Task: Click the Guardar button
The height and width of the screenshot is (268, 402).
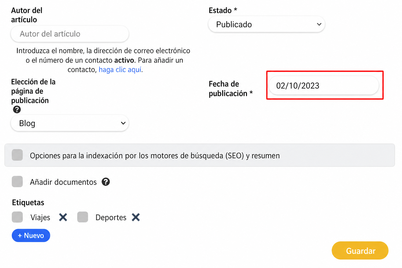Action: (360, 250)
